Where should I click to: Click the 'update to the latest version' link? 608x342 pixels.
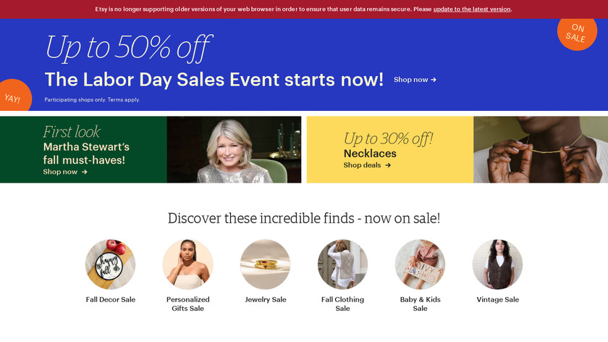472,9
